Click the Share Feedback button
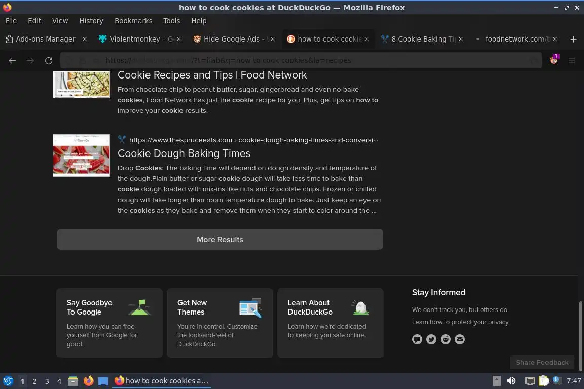584x389 pixels. 542,362
